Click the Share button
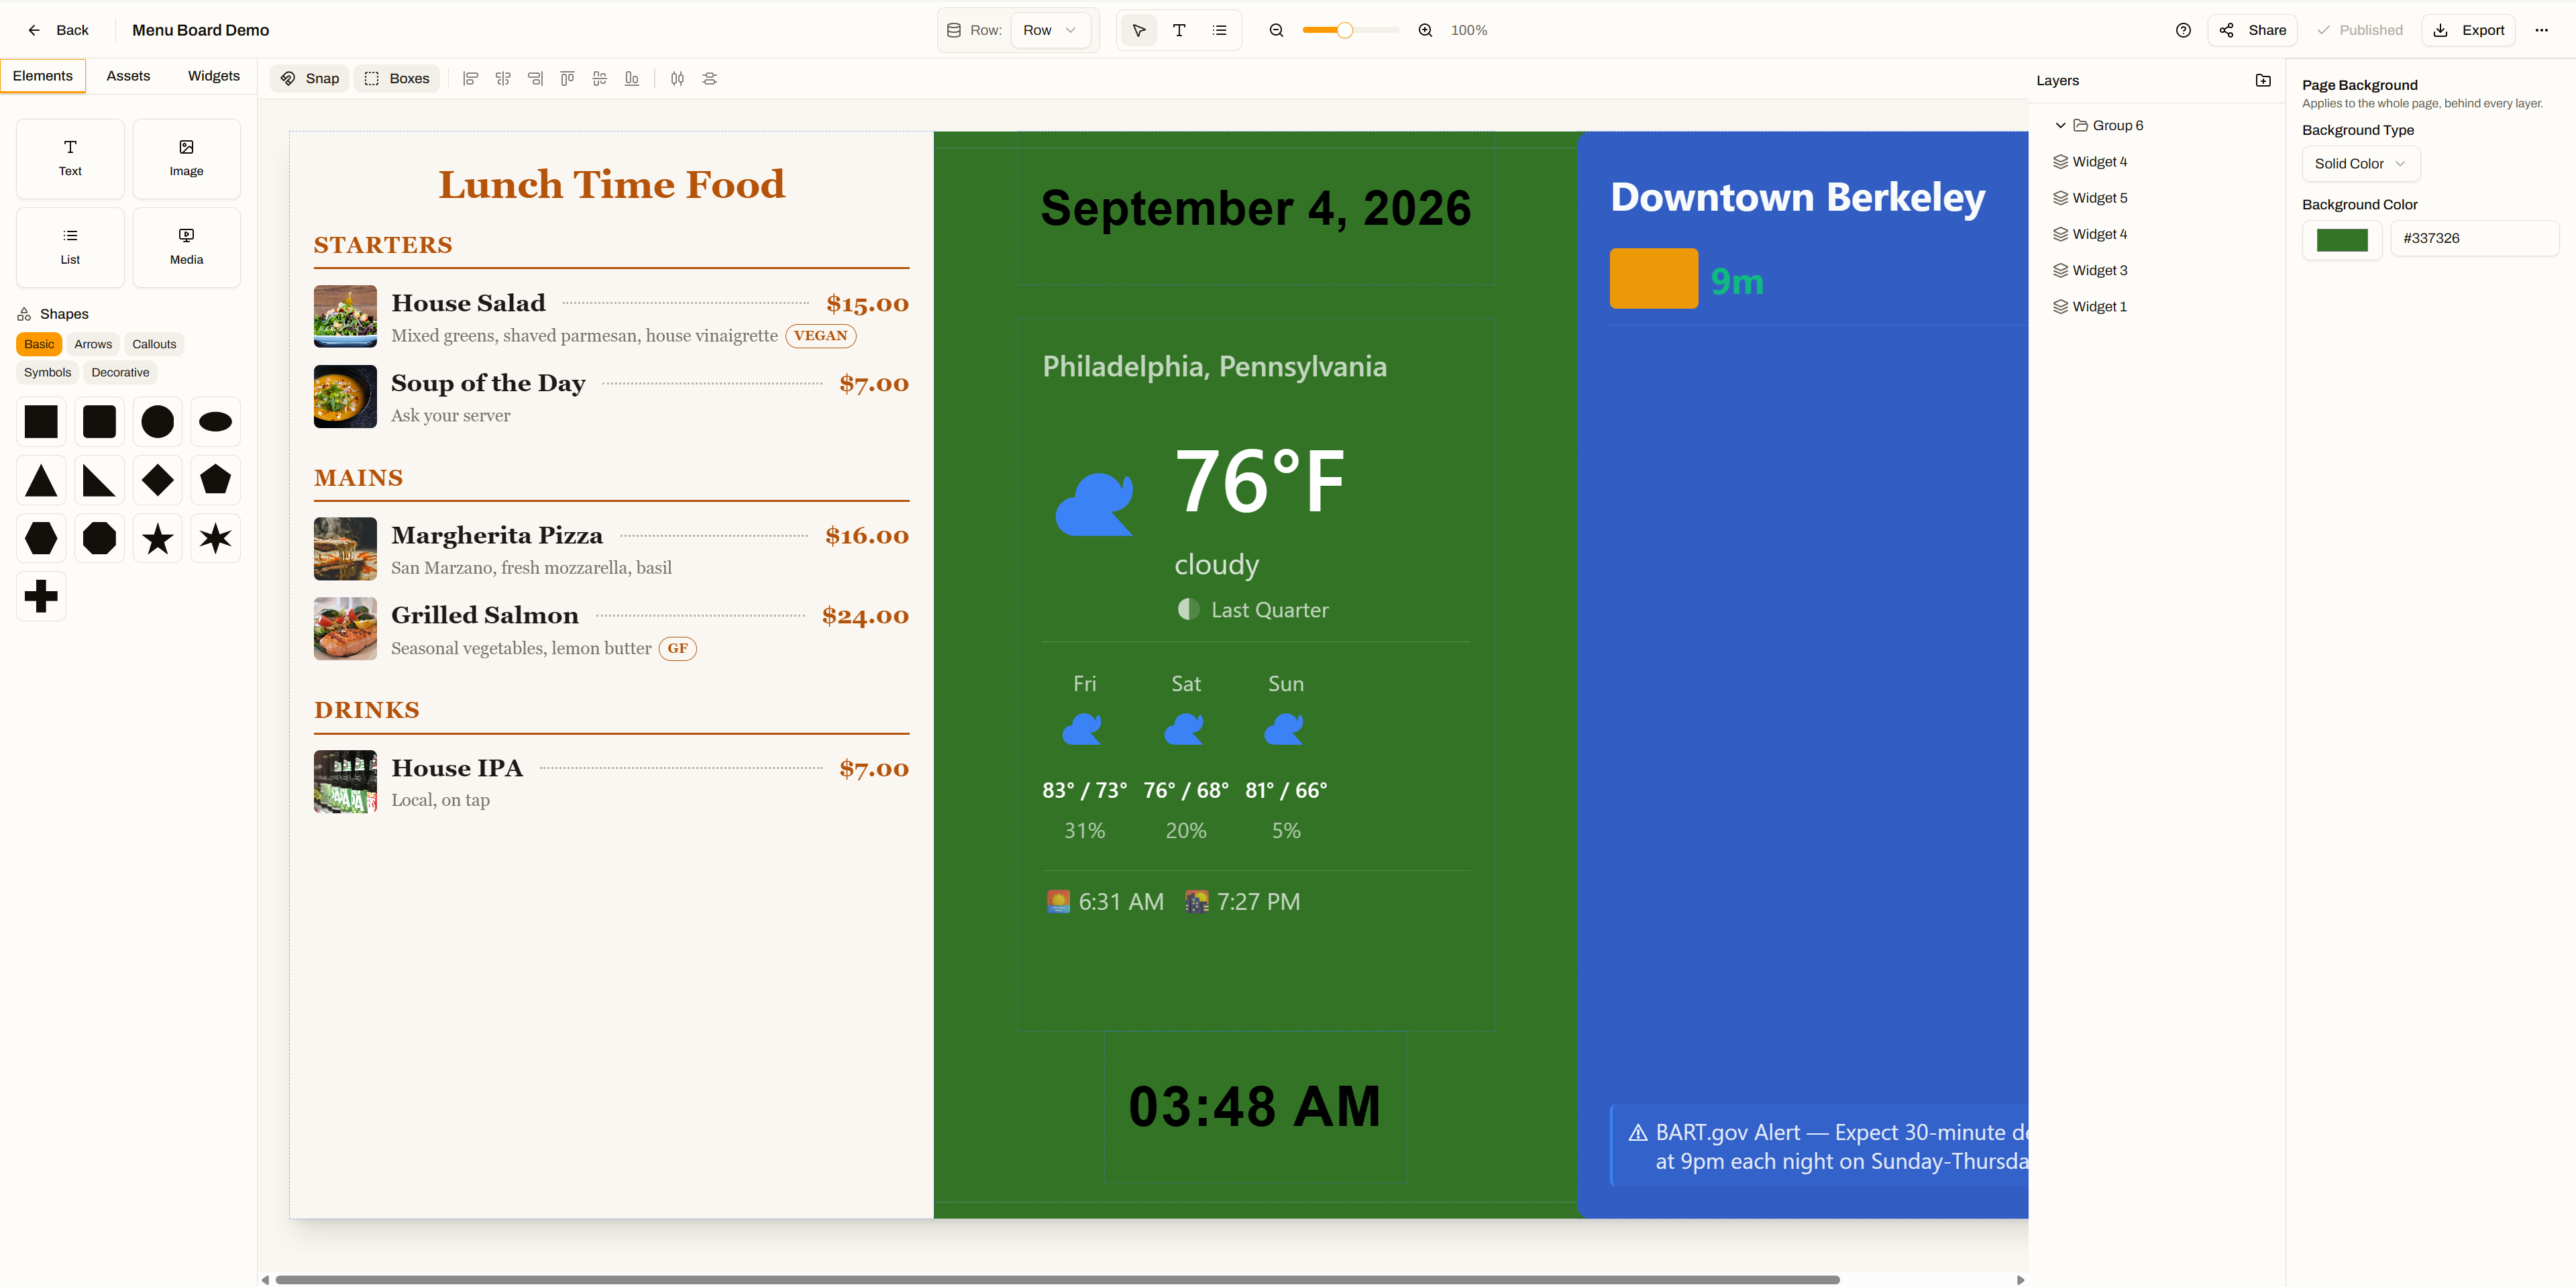2576x1287 pixels. coord(2252,30)
